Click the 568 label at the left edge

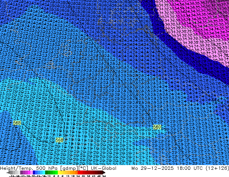[x=17, y=123]
